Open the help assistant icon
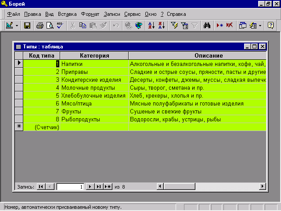The width and height of the screenshot is (281, 211). click(270, 25)
